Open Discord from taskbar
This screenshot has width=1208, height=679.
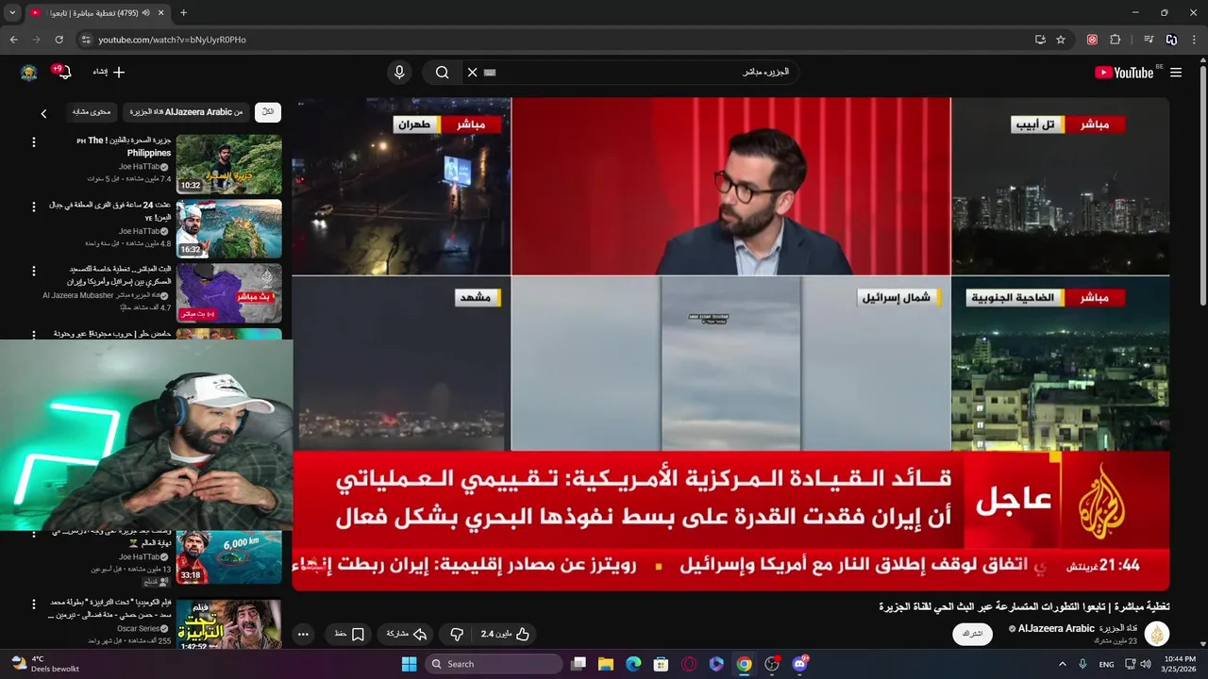pyautogui.click(x=800, y=664)
